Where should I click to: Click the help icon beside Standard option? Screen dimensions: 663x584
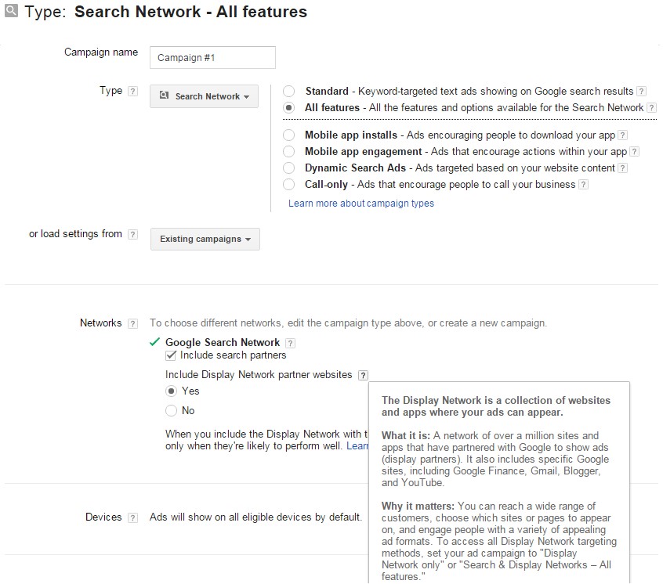(x=643, y=91)
